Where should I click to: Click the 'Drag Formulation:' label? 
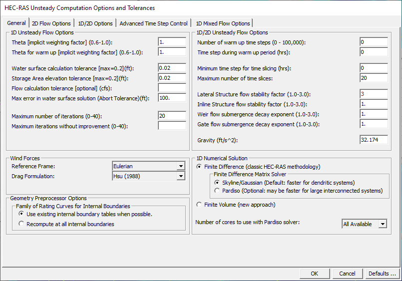(33, 176)
